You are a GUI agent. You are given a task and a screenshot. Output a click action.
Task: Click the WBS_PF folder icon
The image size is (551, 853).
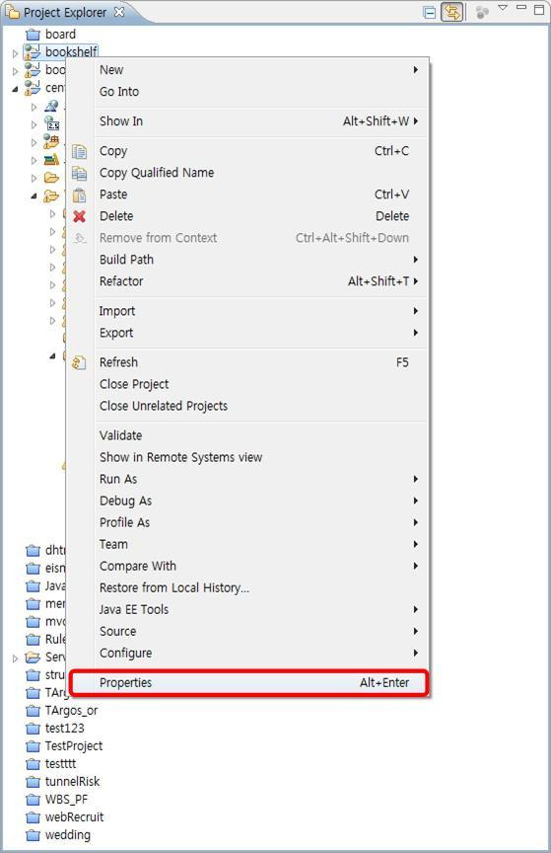tap(34, 800)
